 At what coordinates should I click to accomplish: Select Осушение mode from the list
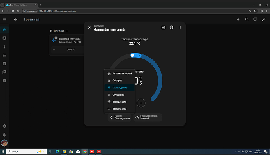point(119,95)
